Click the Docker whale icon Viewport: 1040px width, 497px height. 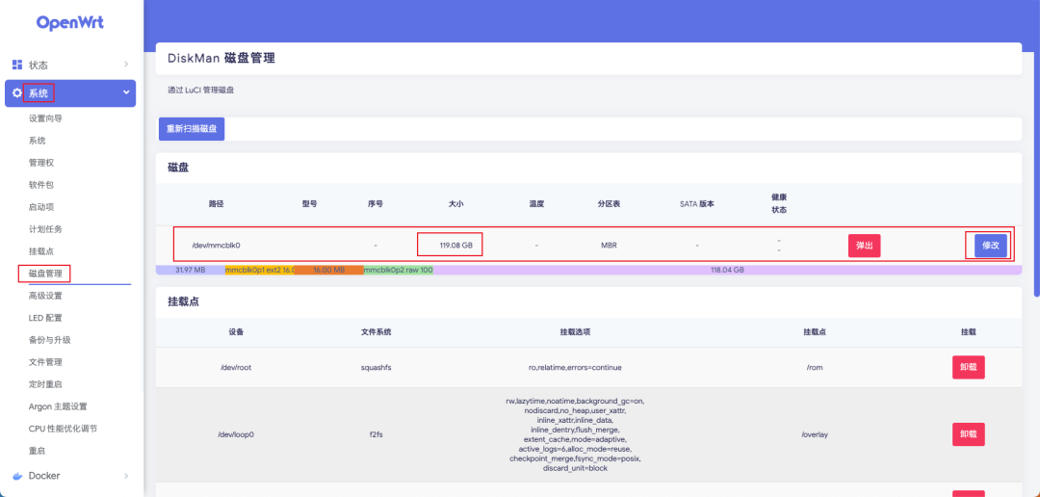pos(18,475)
